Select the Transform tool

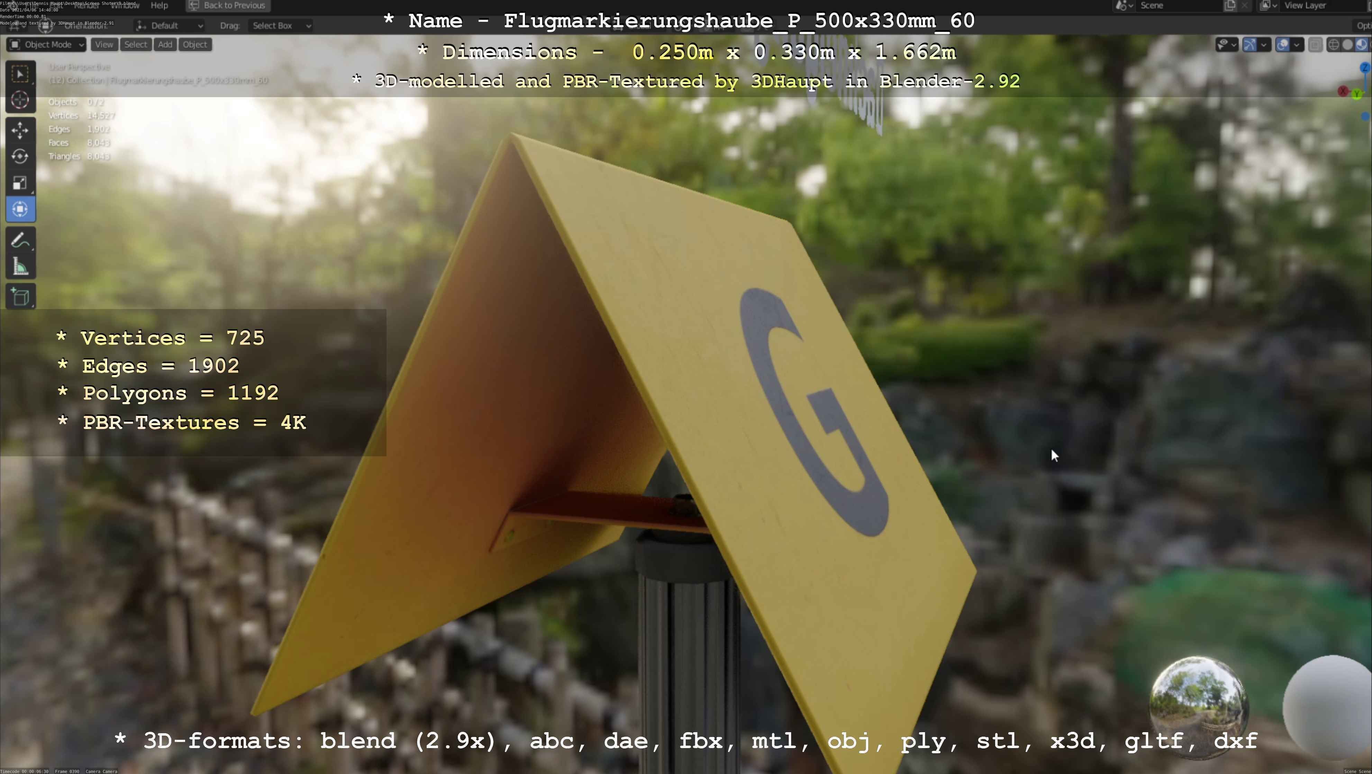pyautogui.click(x=20, y=209)
